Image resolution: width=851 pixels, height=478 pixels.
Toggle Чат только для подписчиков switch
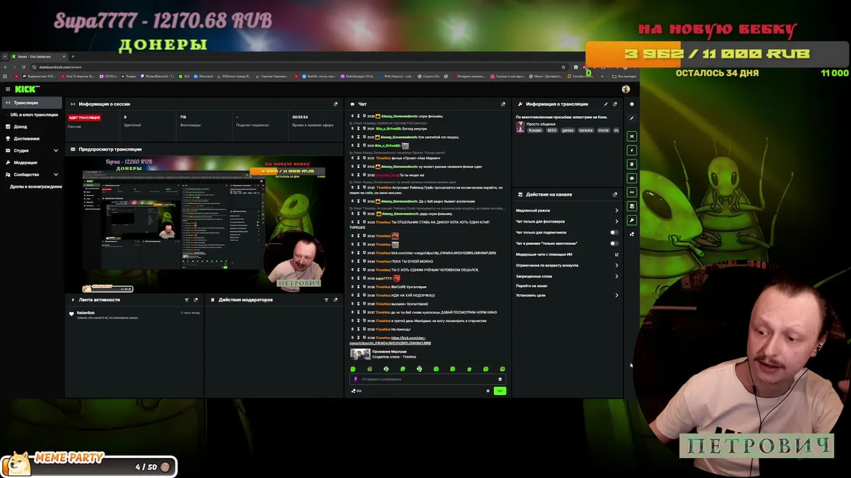click(x=614, y=232)
